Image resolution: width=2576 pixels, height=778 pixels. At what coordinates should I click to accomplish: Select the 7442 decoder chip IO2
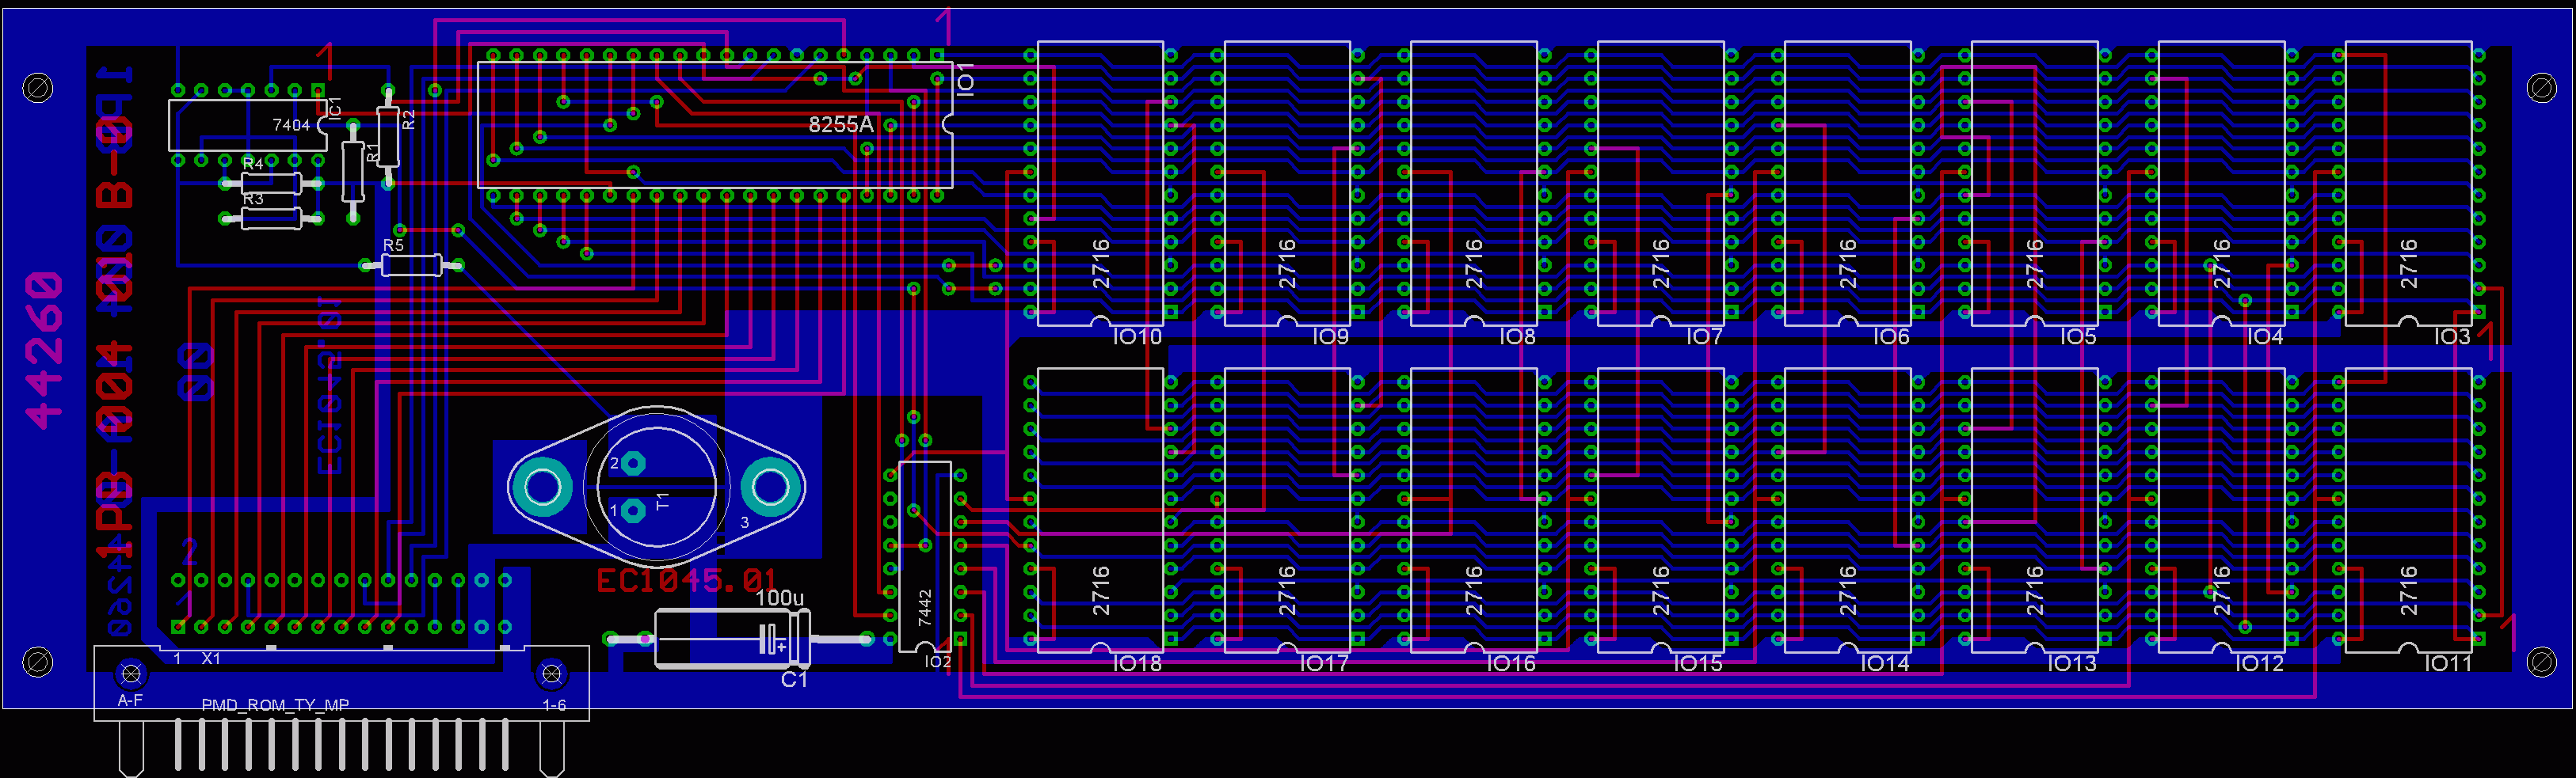coord(924,556)
